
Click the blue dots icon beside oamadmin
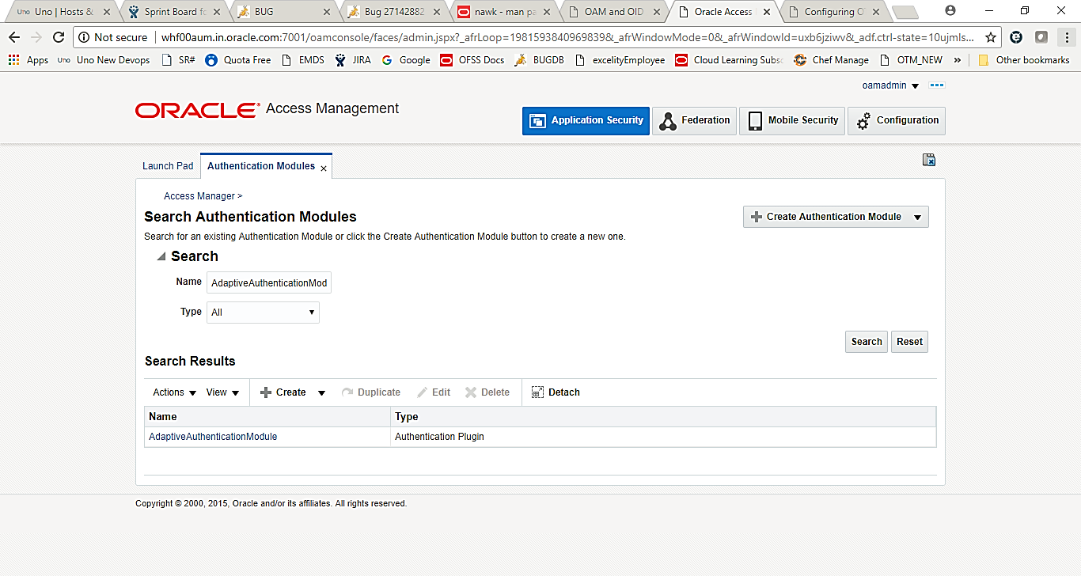click(x=937, y=85)
